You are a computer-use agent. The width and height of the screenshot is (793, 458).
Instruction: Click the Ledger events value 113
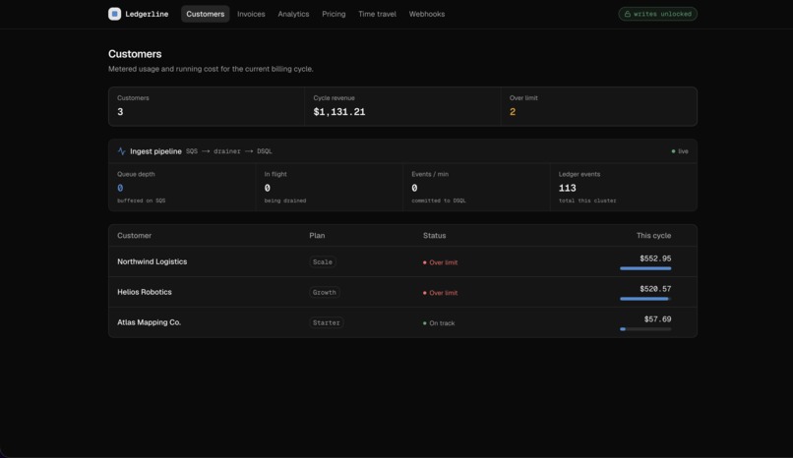point(567,188)
